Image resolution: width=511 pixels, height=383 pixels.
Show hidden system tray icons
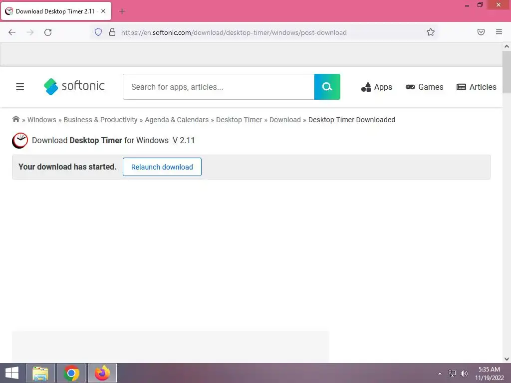point(440,373)
